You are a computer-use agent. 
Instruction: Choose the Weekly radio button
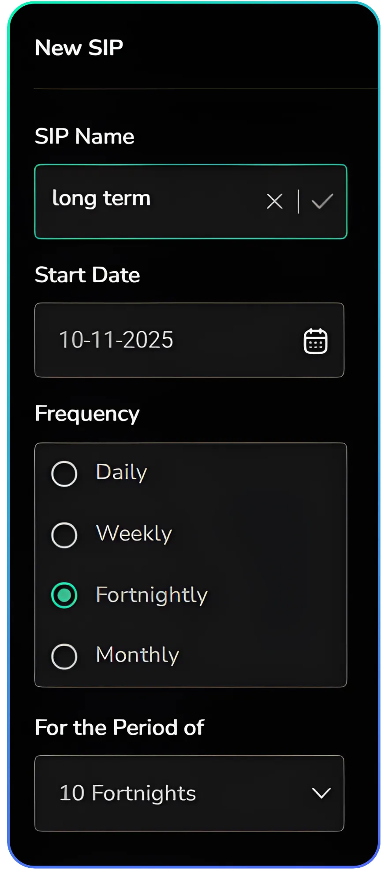coord(64,535)
